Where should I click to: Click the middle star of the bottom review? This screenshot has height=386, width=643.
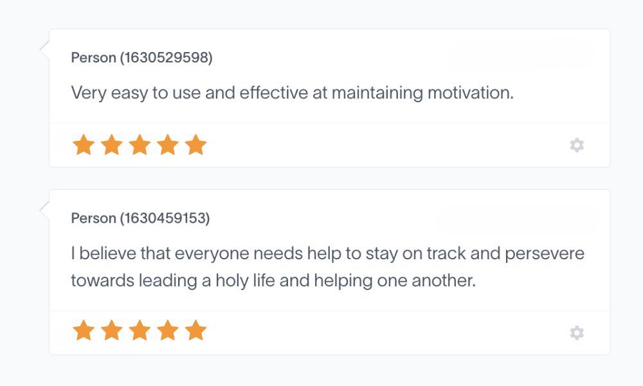click(x=139, y=331)
